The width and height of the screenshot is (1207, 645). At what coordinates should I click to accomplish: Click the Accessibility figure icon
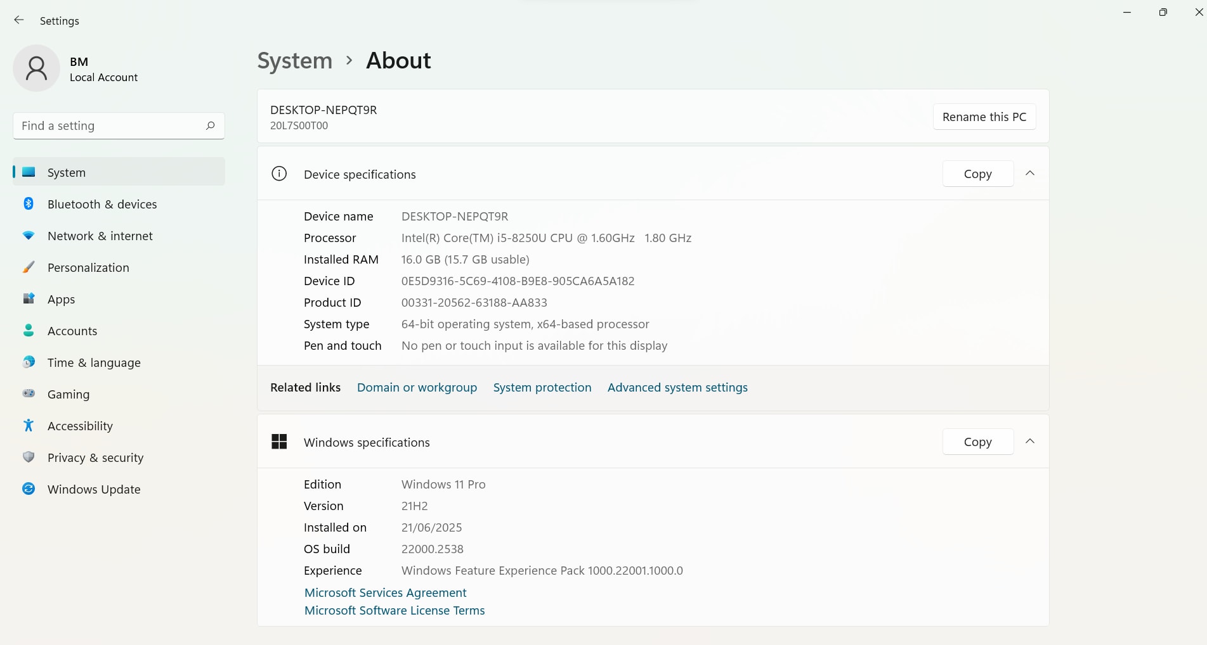pyautogui.click(x=29, y=426)
